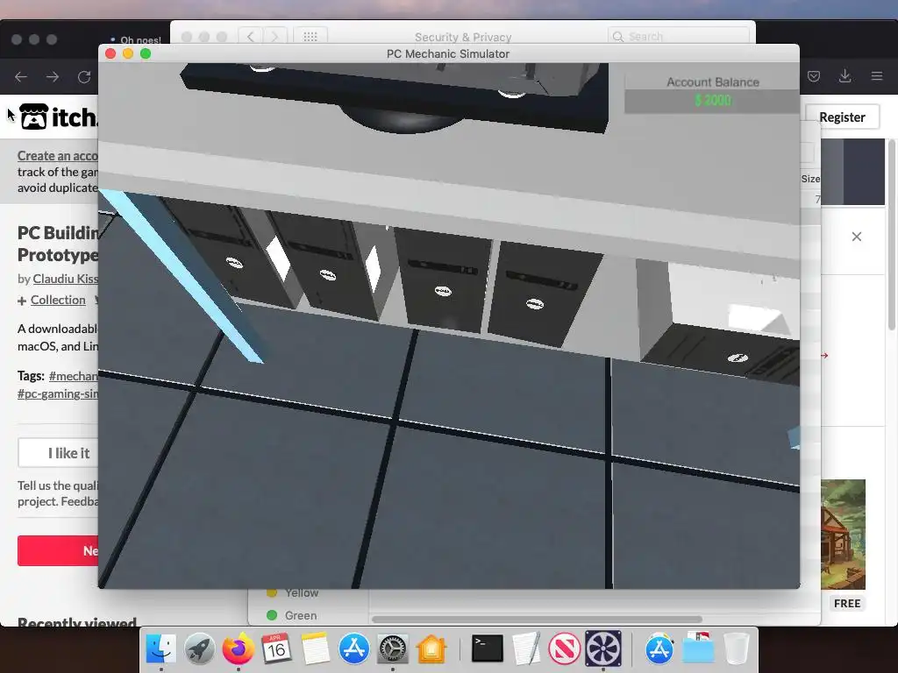The image size is (898, 673).
Task: Open Finder from the dock
Action: coord(161,648)
